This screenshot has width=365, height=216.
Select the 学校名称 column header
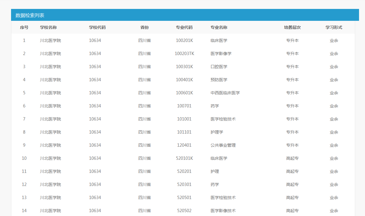(48, 27)
